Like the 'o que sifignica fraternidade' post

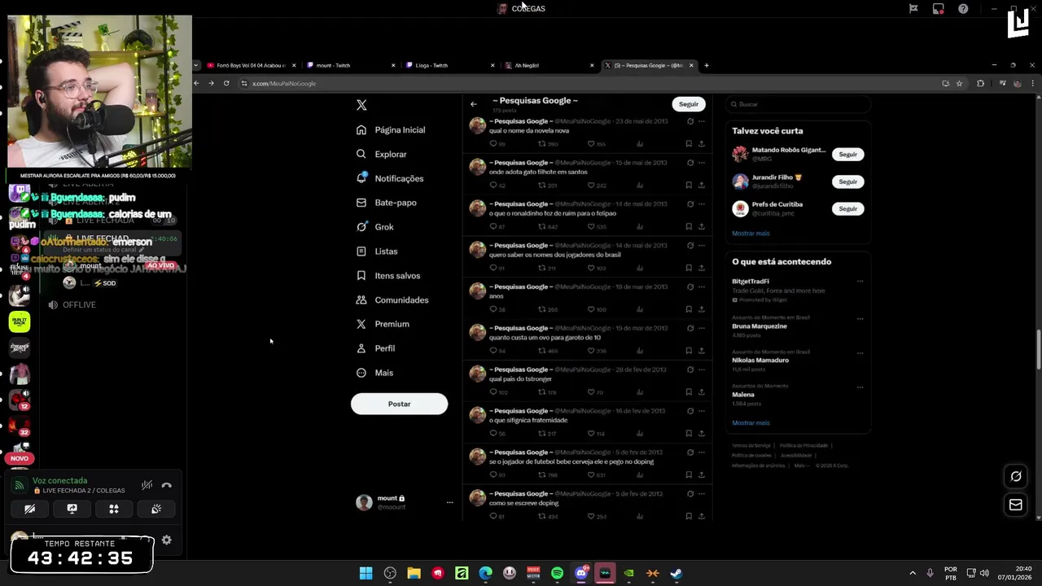coord(591,434)
